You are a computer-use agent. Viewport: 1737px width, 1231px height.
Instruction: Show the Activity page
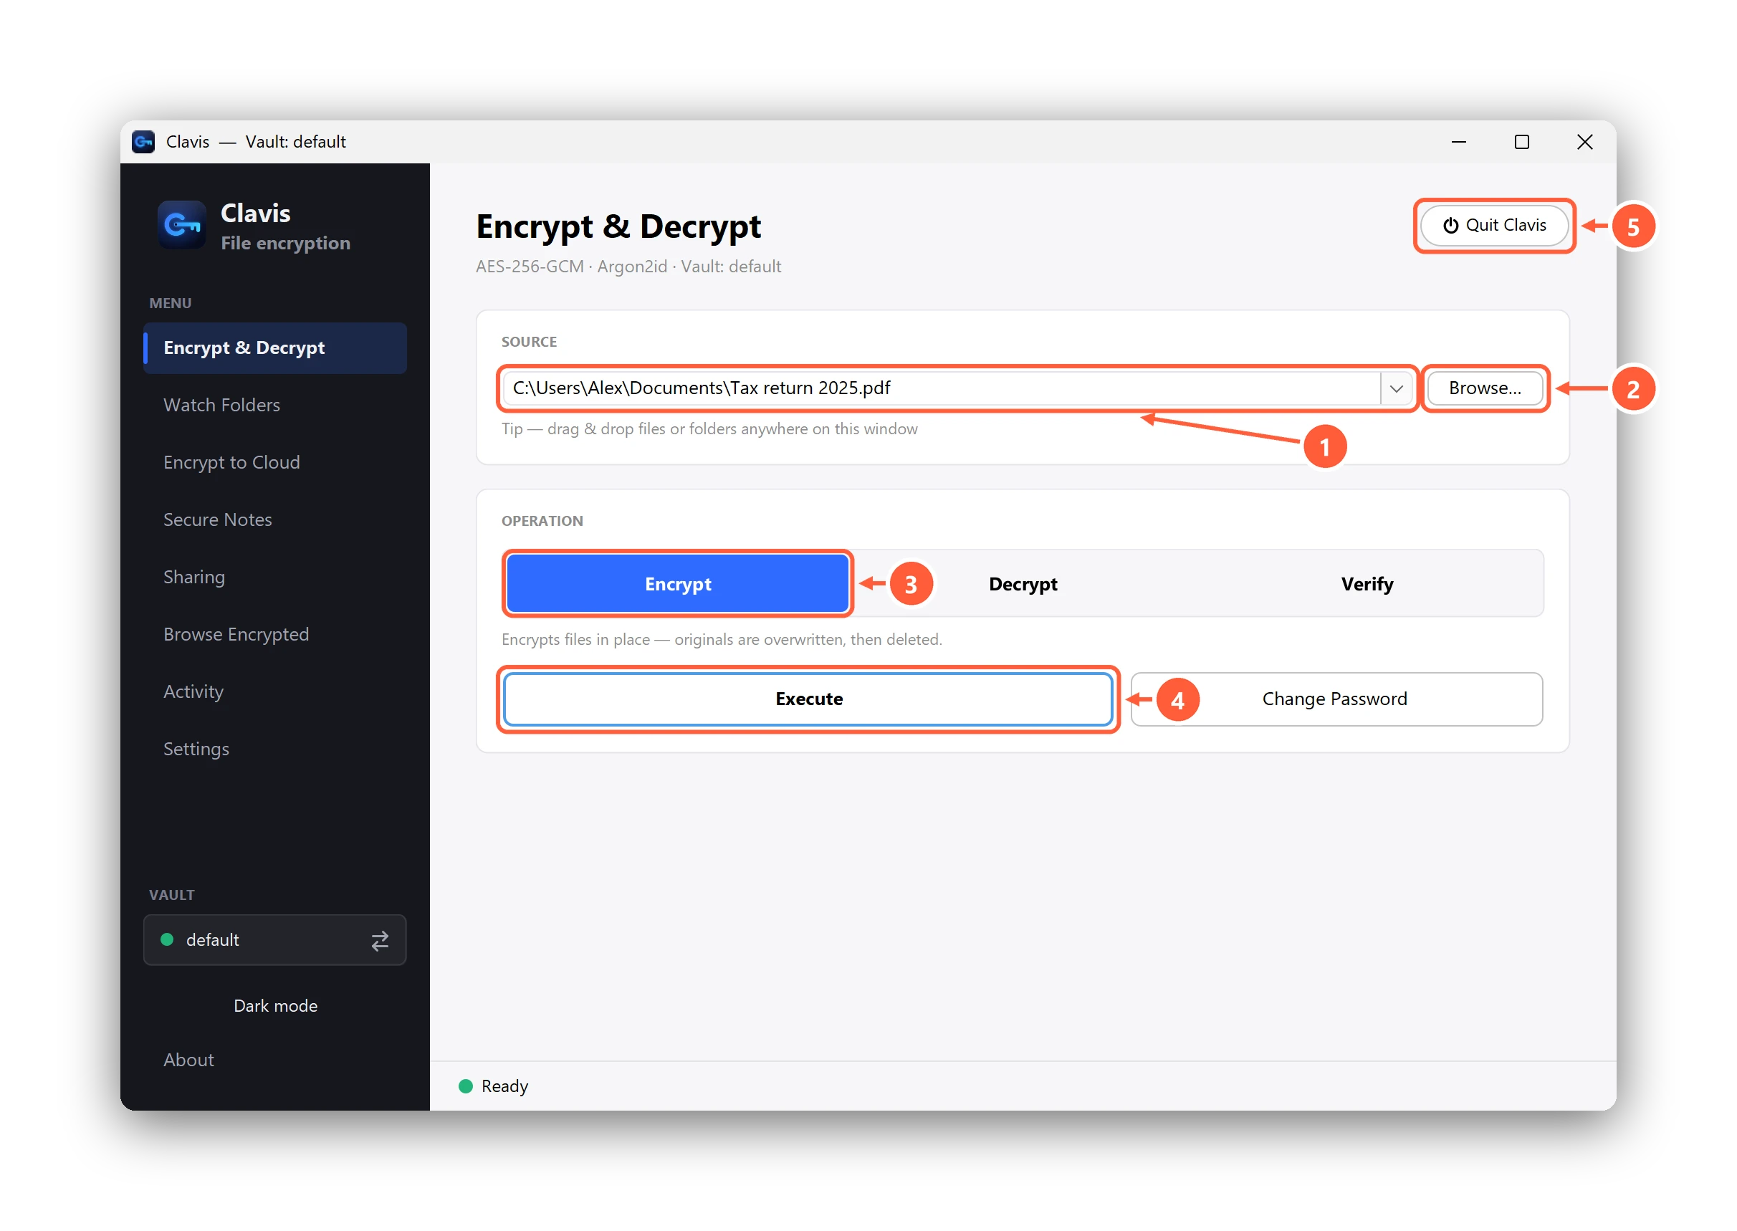coord(275,691)
